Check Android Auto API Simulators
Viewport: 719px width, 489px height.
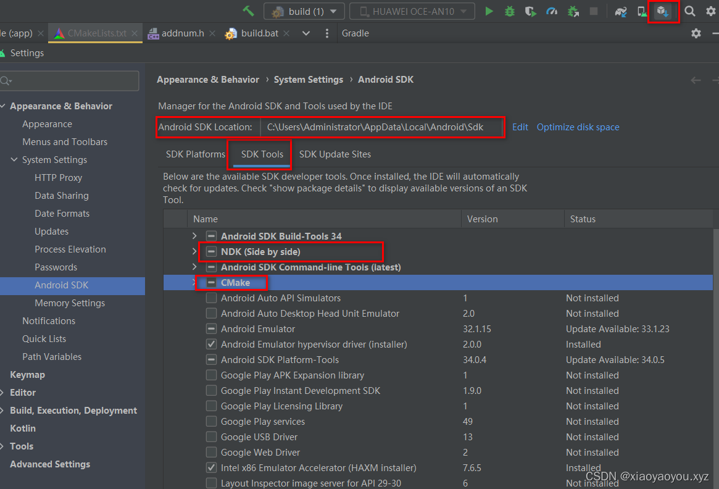[211, 298]
